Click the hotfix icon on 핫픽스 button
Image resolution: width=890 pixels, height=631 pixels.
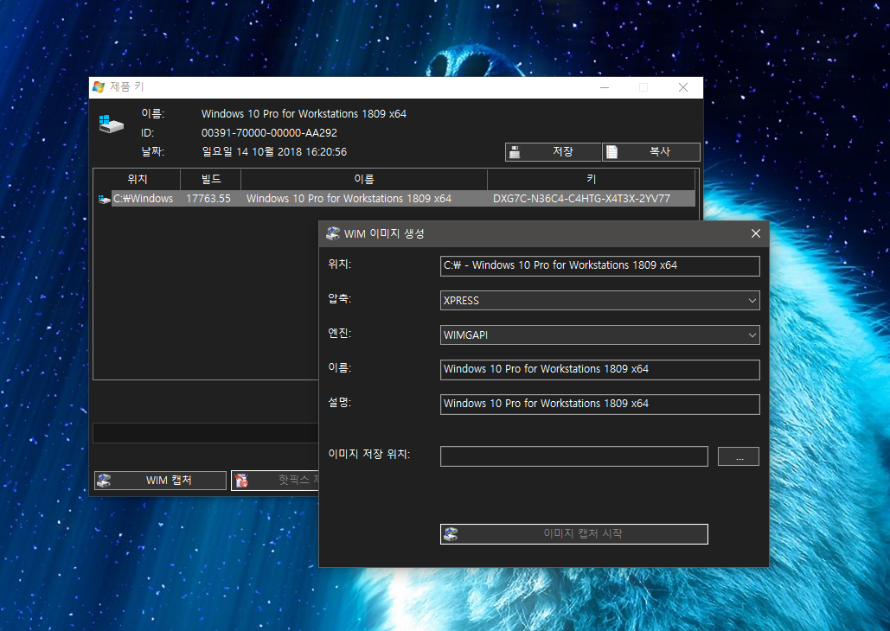(x=241, y=481)
